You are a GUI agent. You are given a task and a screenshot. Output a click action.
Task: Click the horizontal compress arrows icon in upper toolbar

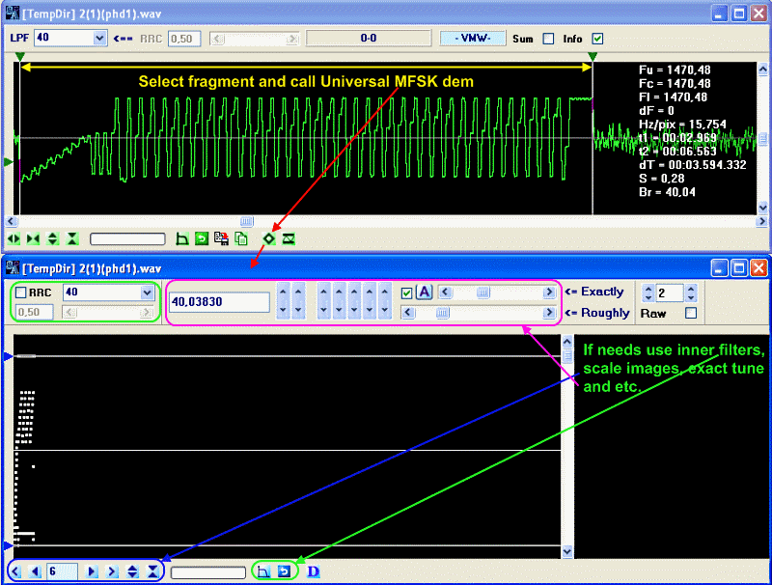coord(34,238)
